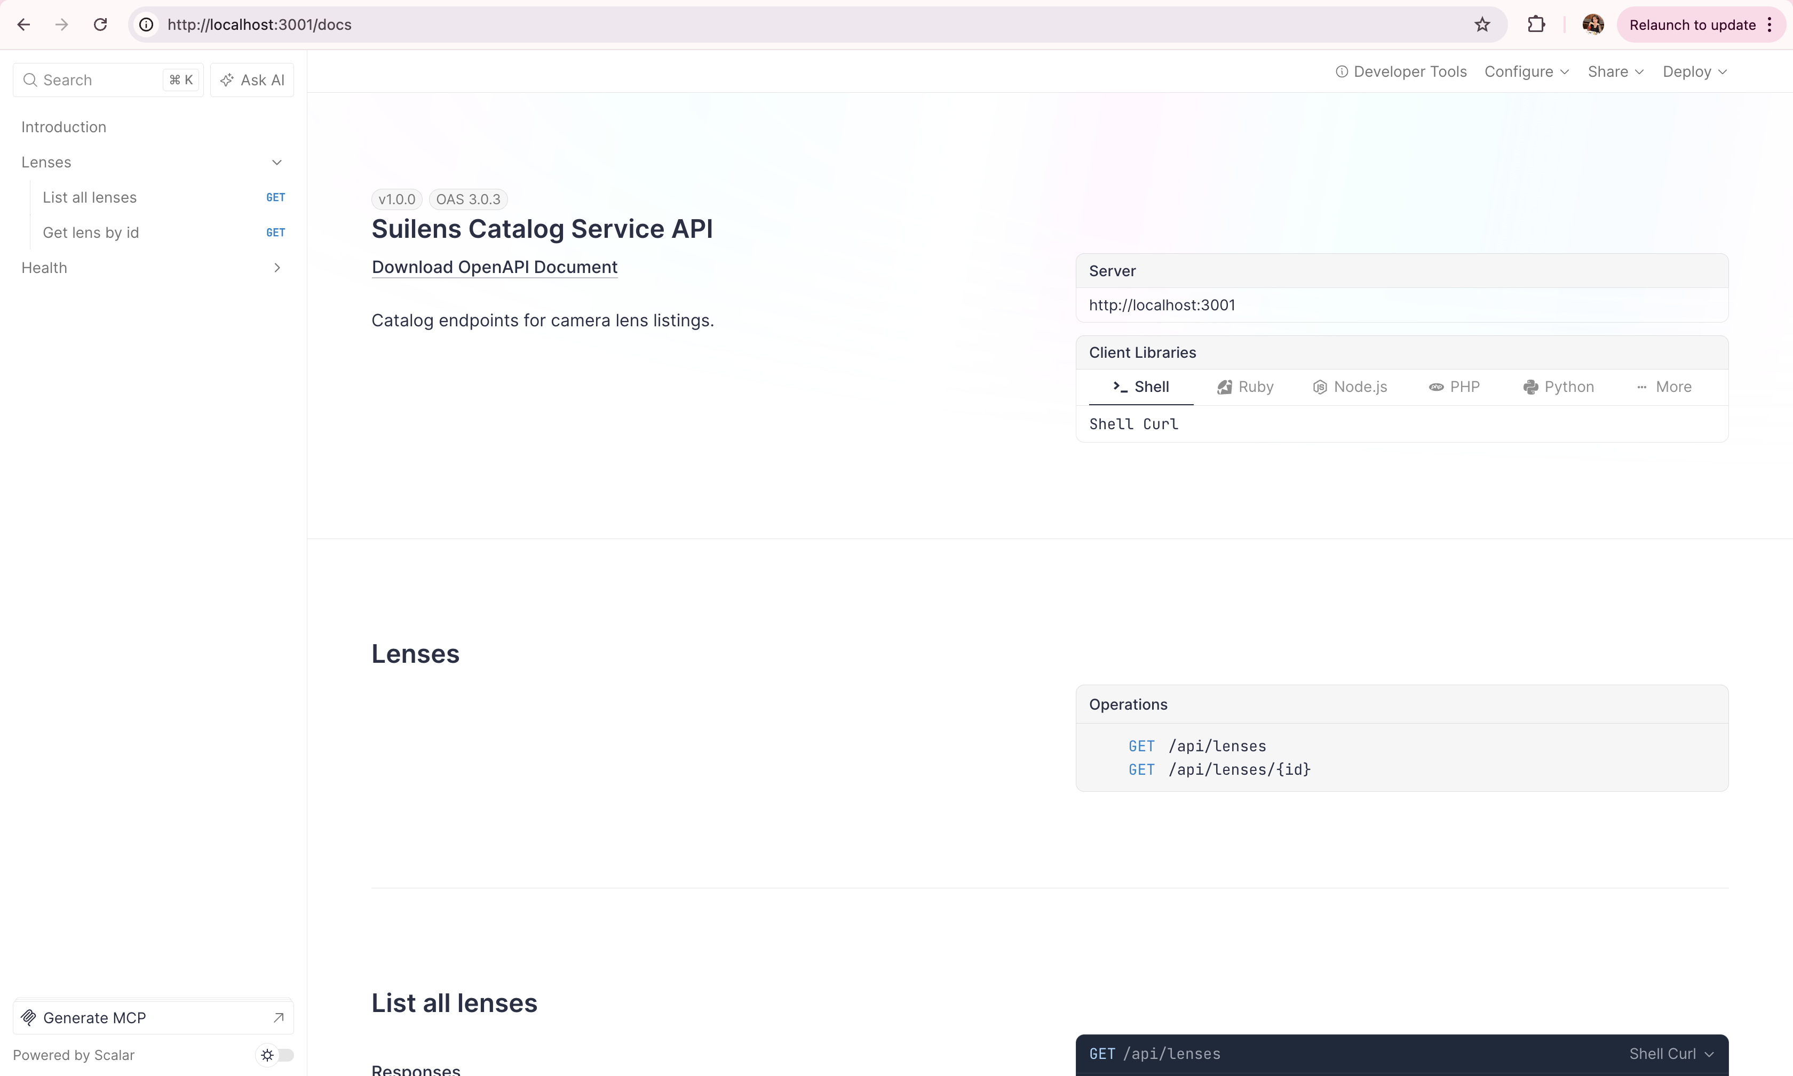Open the Configure dropdown
1793x1076 pixels.
point(1526,72)
